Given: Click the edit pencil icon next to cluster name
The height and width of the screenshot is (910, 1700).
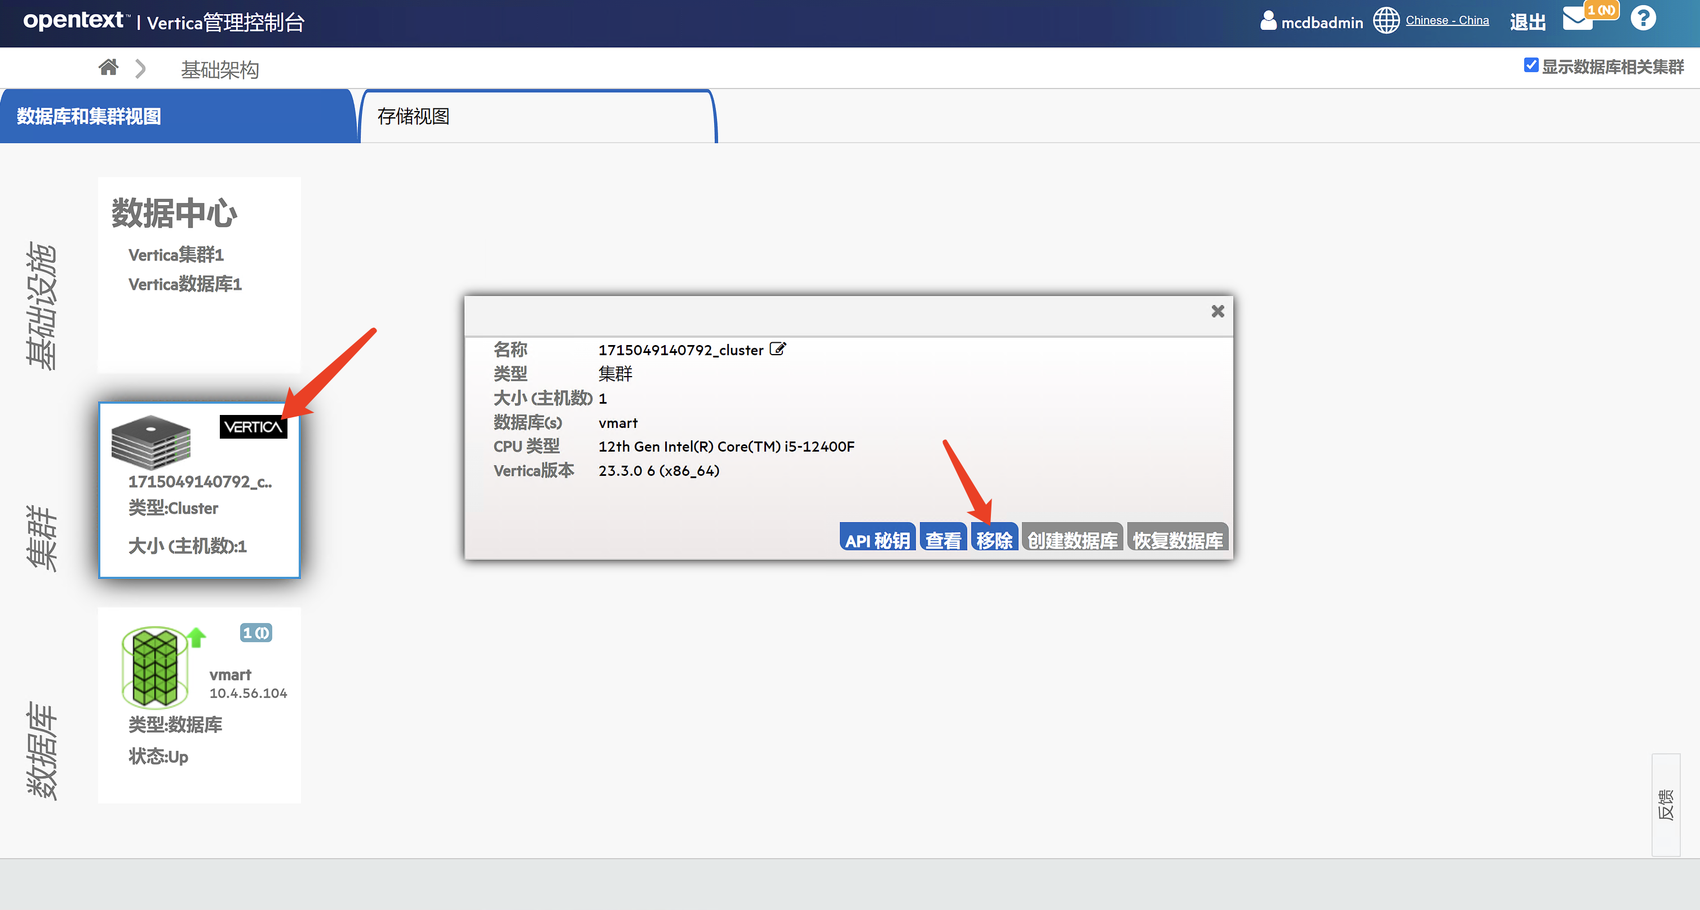Looking at the screenshot, I should tap(777, 349).
